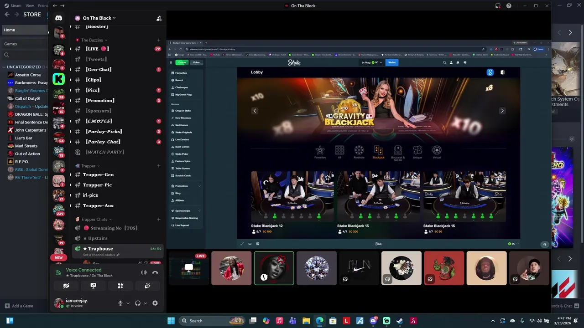Viewport: 584px width, 328px height.
Task: Open Discord direct messages home icon
Action: [x=58, y=18]
